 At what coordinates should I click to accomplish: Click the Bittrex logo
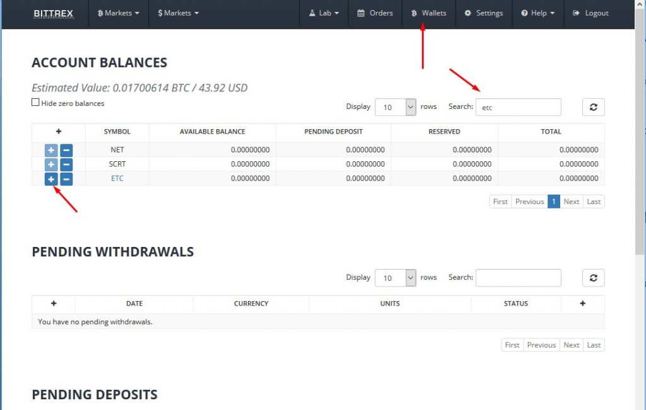(x=54, y=13)
